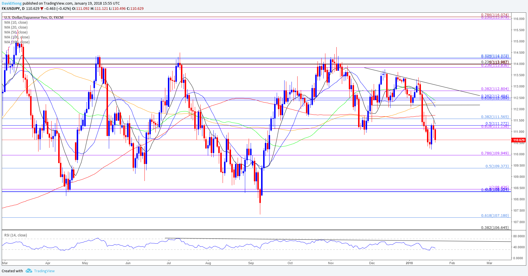Viewport: 528px width, 276px height.
Task: Click the Nov label on the time axis
Action: (x=331, y=263)
